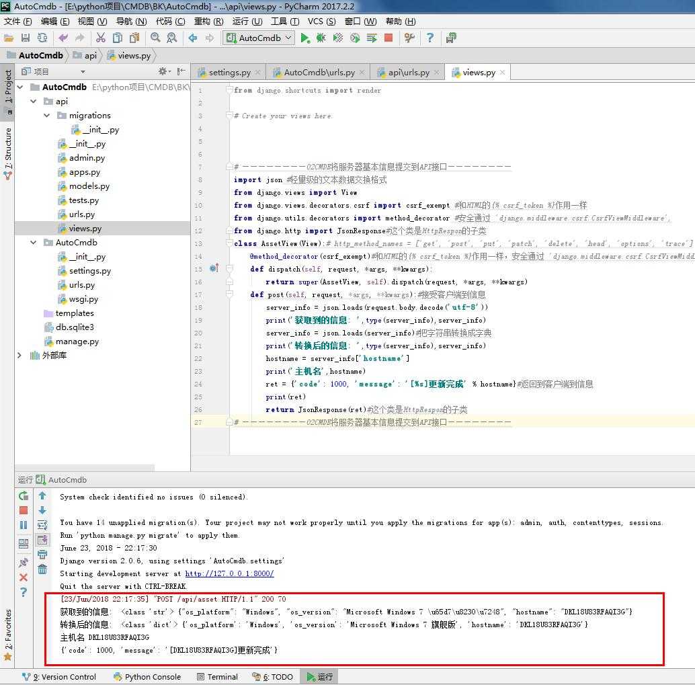Open the AutoCmdb run configuration dropdown
695x685 pixels.
258,38
